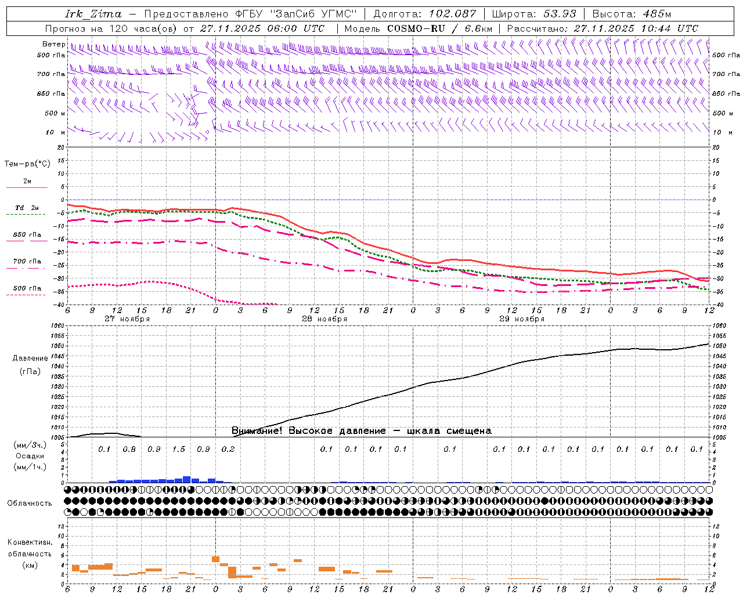Viewport: 743px width, 594px height.
Task: Click the "Модель COSMO-RU / 6.6км" text
Action: pyautogui.click(x=419, y=28)
